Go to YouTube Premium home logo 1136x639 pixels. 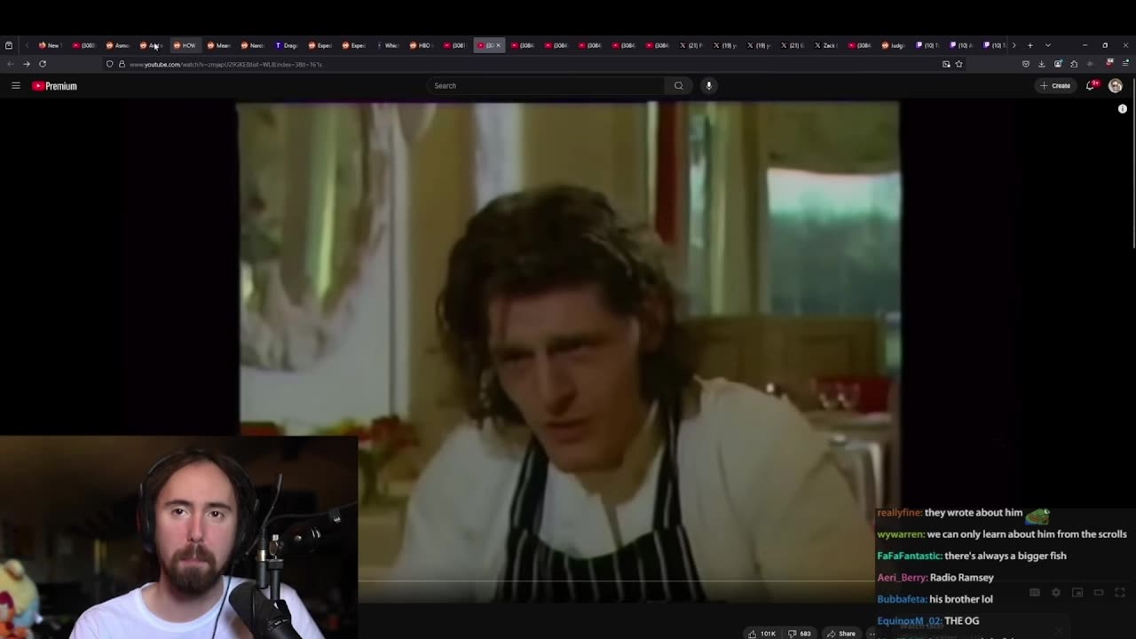point(55,86)
